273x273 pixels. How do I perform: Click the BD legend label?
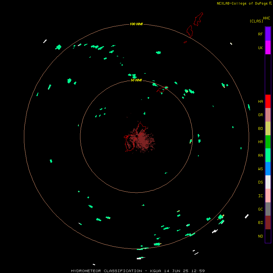click(260, 129)
